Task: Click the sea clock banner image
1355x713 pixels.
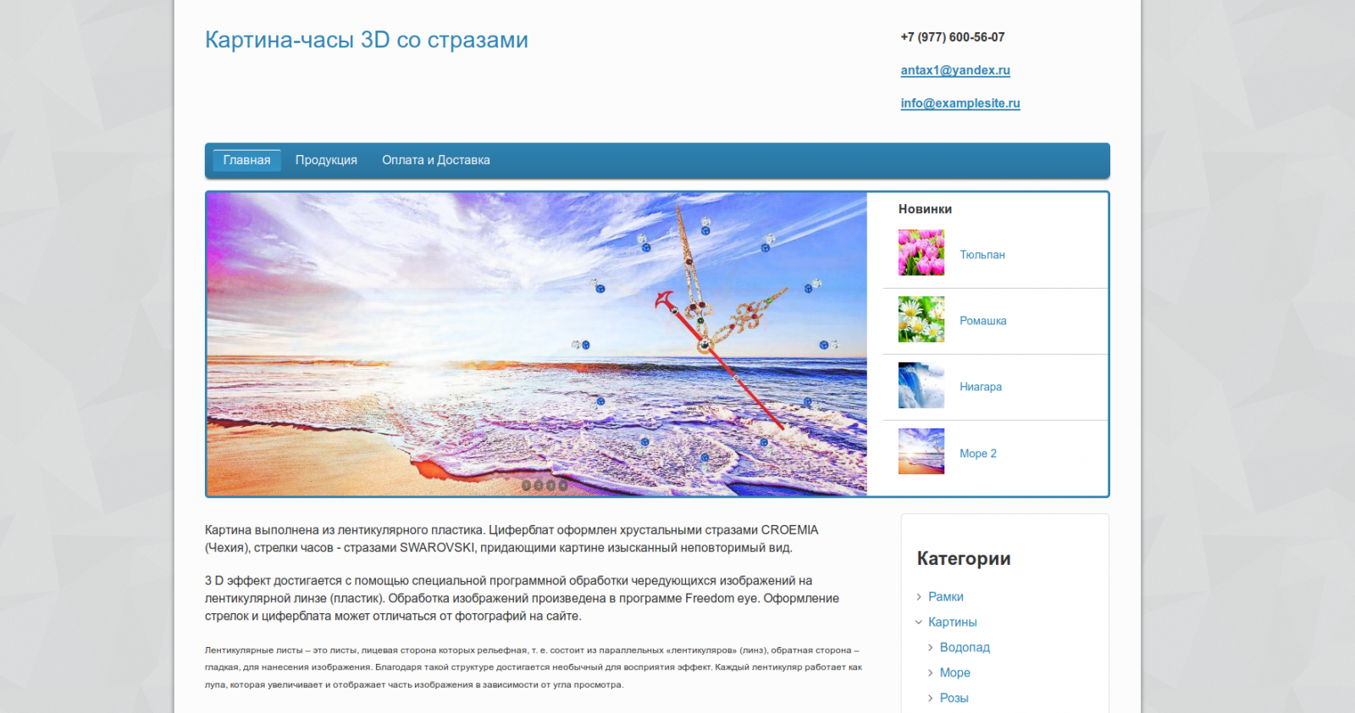Action: click(x=537, y=344)
